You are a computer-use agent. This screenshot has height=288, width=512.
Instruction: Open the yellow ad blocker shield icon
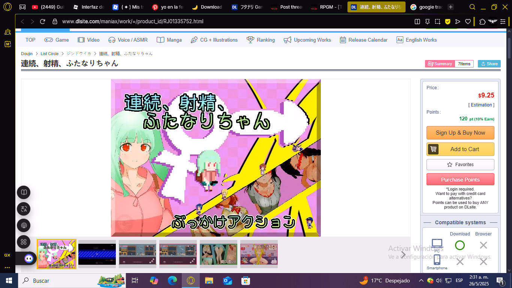[x=448, y=22]
